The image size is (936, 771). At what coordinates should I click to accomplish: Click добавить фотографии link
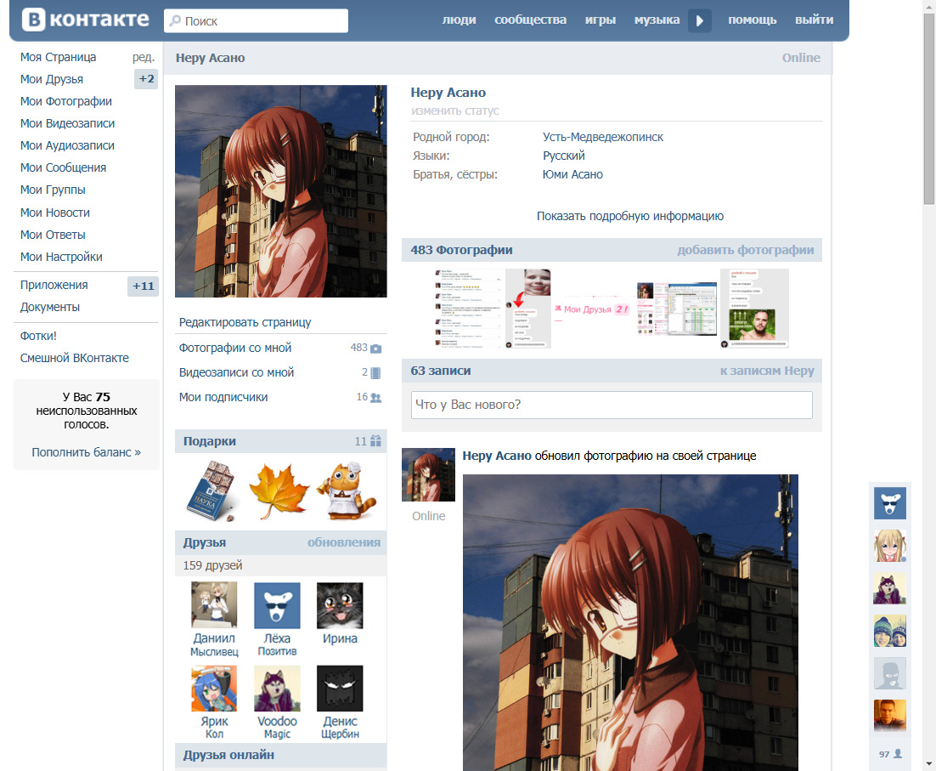pyautogui.click(x=746, y=250)
